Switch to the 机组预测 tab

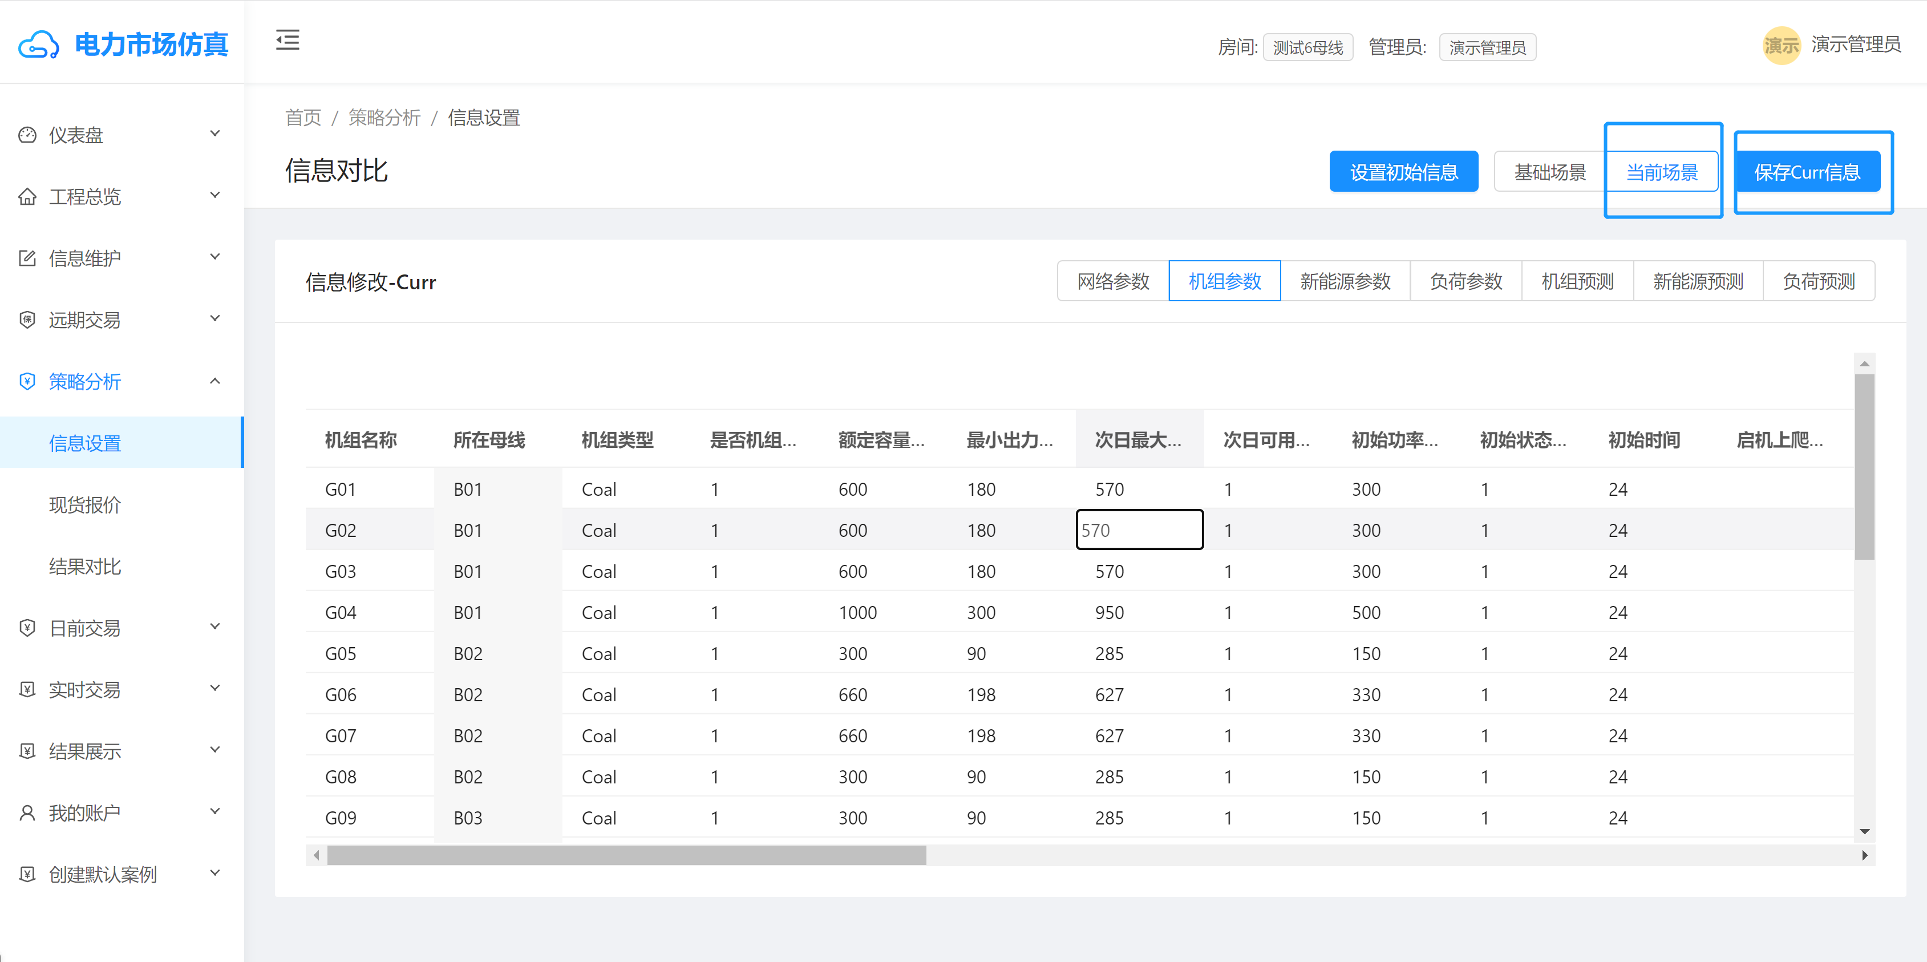1578,281
